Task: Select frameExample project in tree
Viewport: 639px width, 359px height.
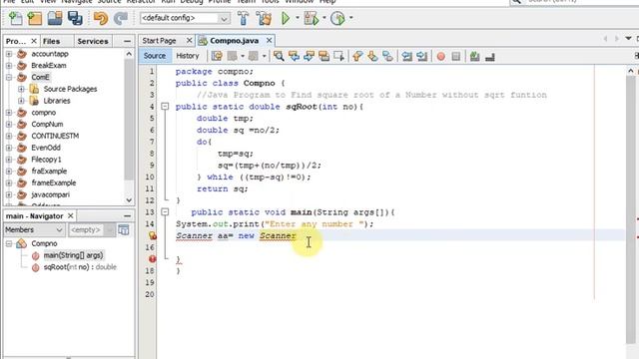Action: [53, 182]
